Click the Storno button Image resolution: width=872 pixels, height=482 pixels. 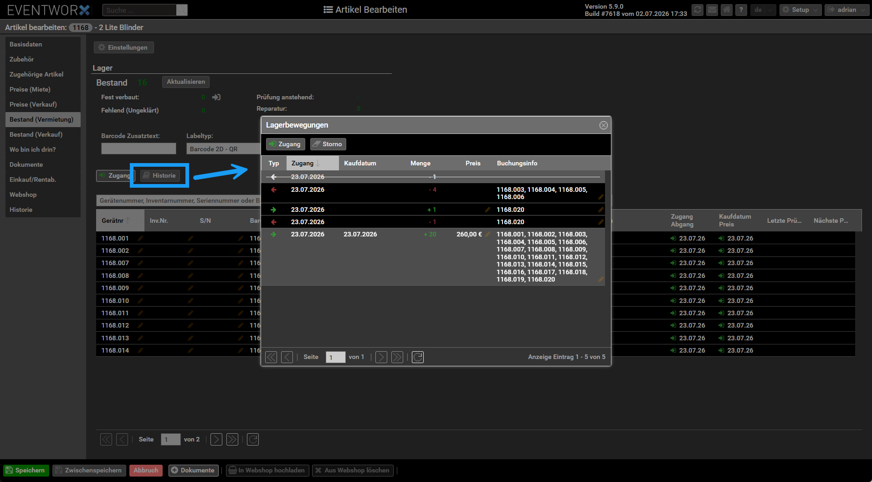328,144
